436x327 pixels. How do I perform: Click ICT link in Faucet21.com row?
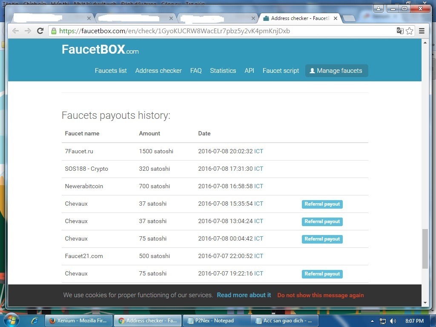pos(258,256)
